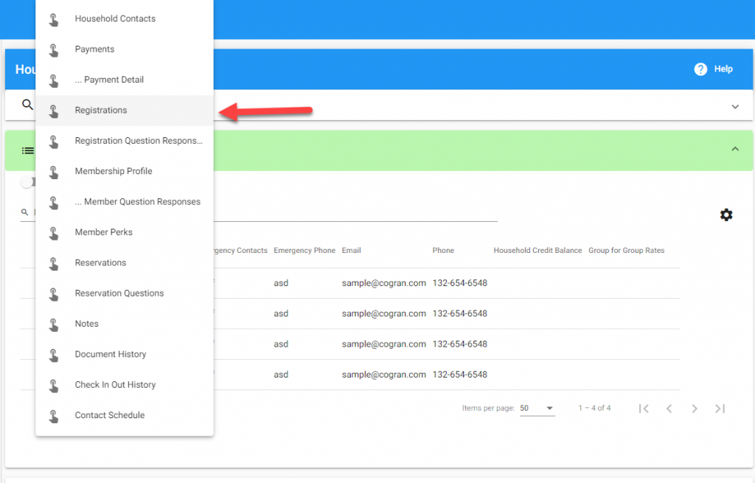Jump to last page of results
This screenshot has width=755, height=483.
pyautogui.click(x=720, y=409)
